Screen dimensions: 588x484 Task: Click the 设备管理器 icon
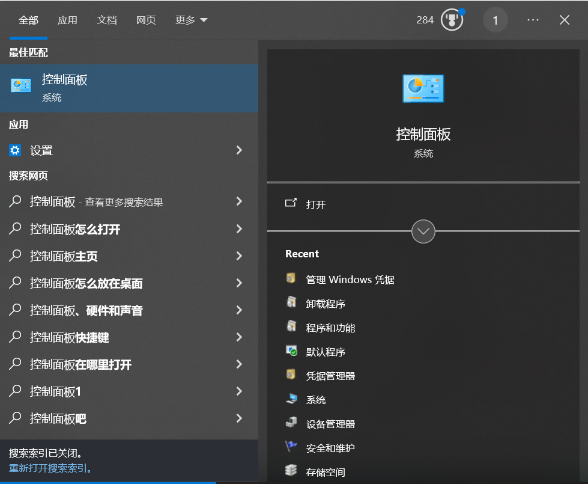point(291,423)
